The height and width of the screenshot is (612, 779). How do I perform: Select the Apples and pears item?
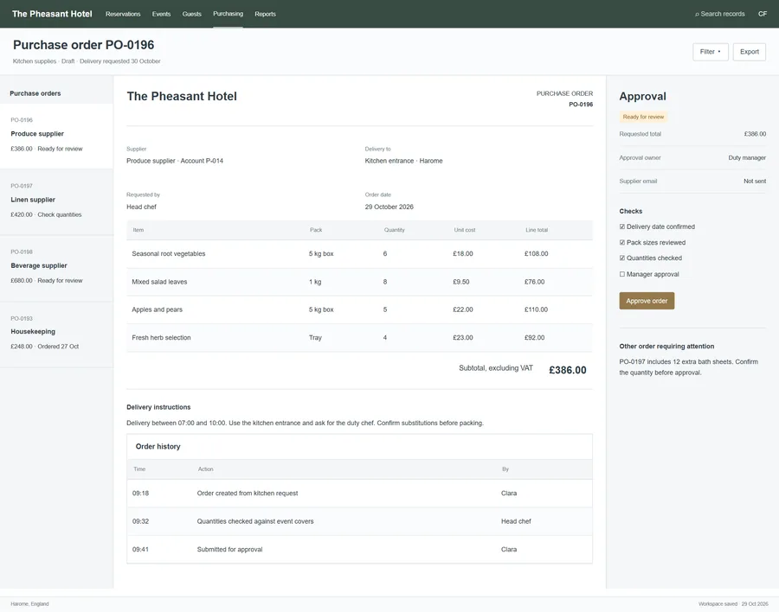[x=360, y=309]
